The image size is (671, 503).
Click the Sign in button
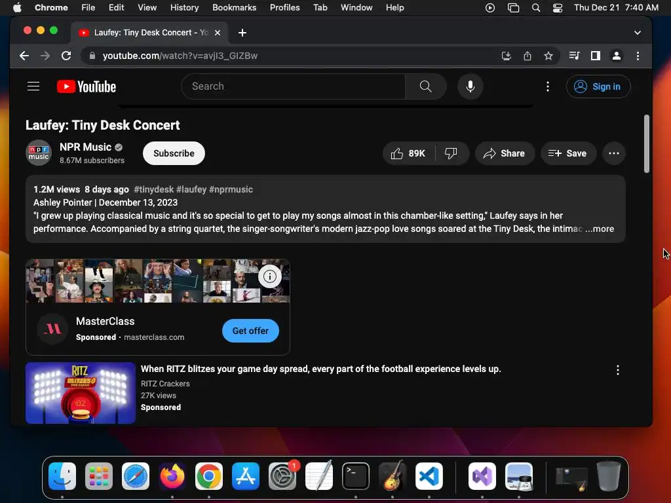(x=598, y=86)
